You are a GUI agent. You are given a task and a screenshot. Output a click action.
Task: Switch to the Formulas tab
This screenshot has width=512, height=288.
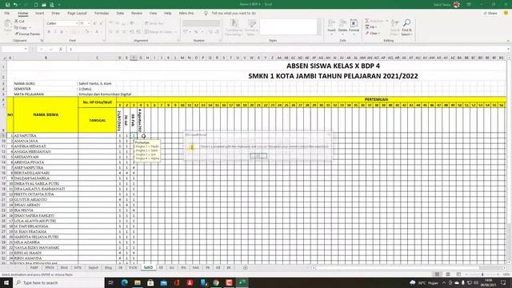coord(102,14)
